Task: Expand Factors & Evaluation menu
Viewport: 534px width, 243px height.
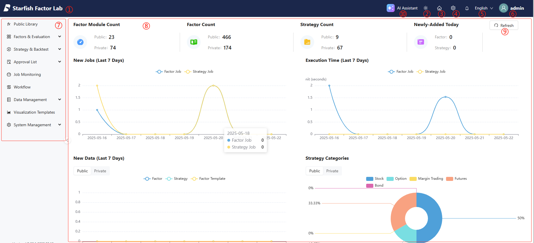Action: [34, 37]
